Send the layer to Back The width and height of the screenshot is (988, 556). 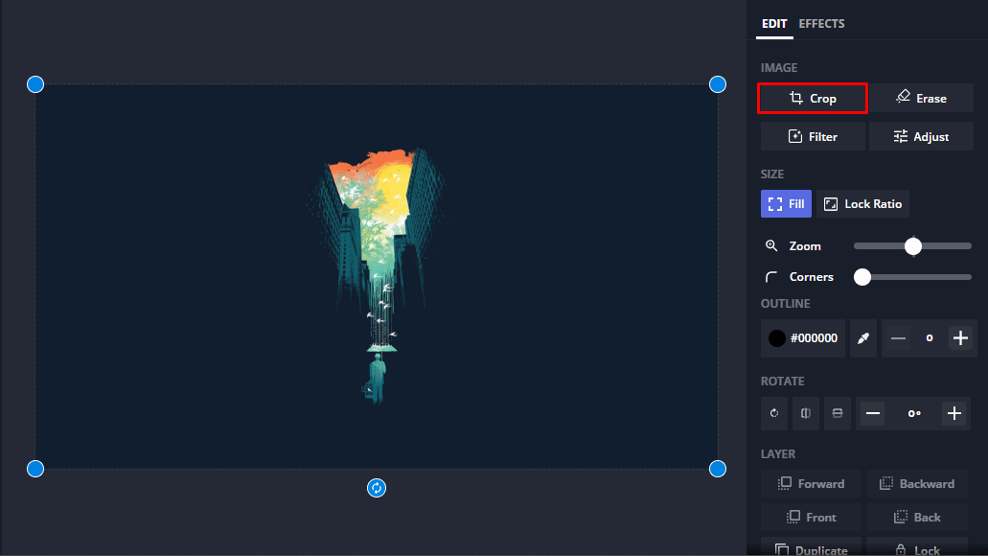coord(917,517)
